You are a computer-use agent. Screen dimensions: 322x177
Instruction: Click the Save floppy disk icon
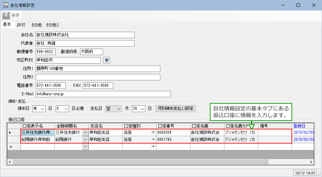(6, 15)
